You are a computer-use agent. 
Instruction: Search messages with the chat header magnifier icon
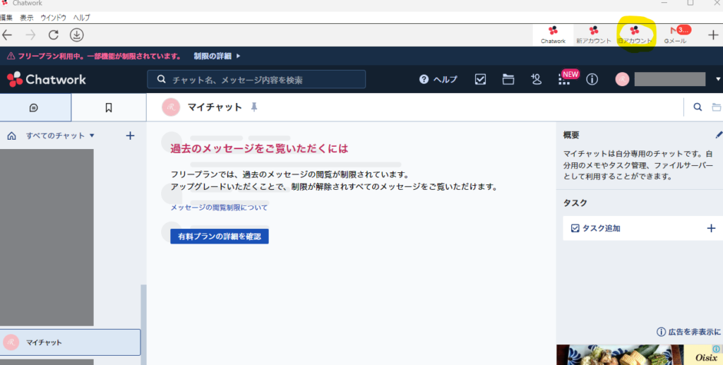[x=698, y=107]
